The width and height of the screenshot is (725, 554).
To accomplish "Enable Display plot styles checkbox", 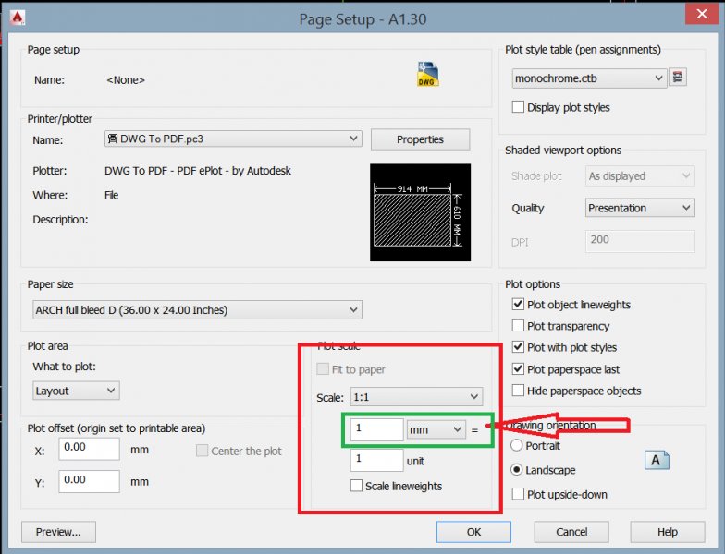I will [x=518, y=107].
